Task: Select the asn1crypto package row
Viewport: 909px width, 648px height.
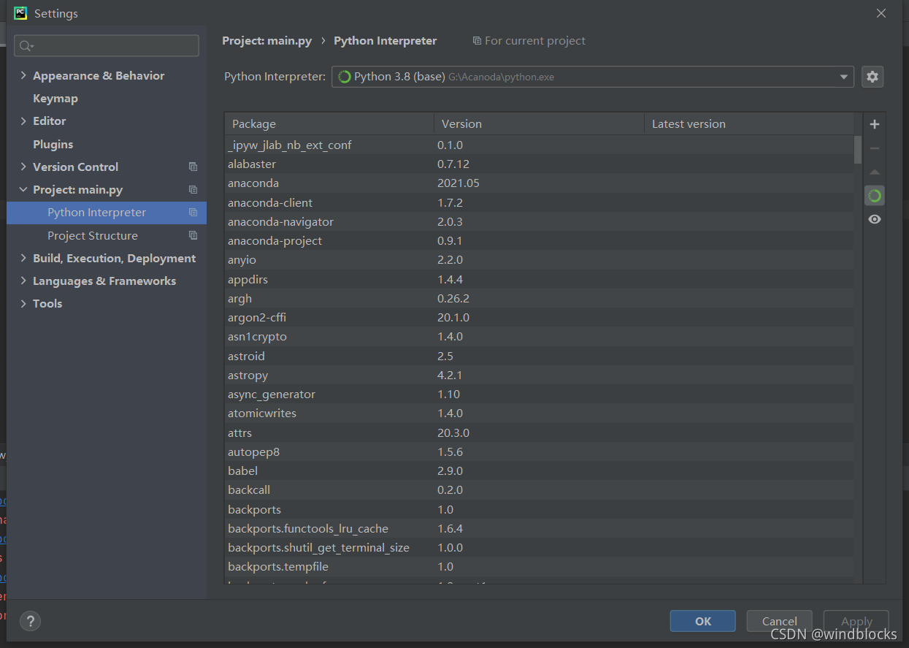Action: coord(539,336)
